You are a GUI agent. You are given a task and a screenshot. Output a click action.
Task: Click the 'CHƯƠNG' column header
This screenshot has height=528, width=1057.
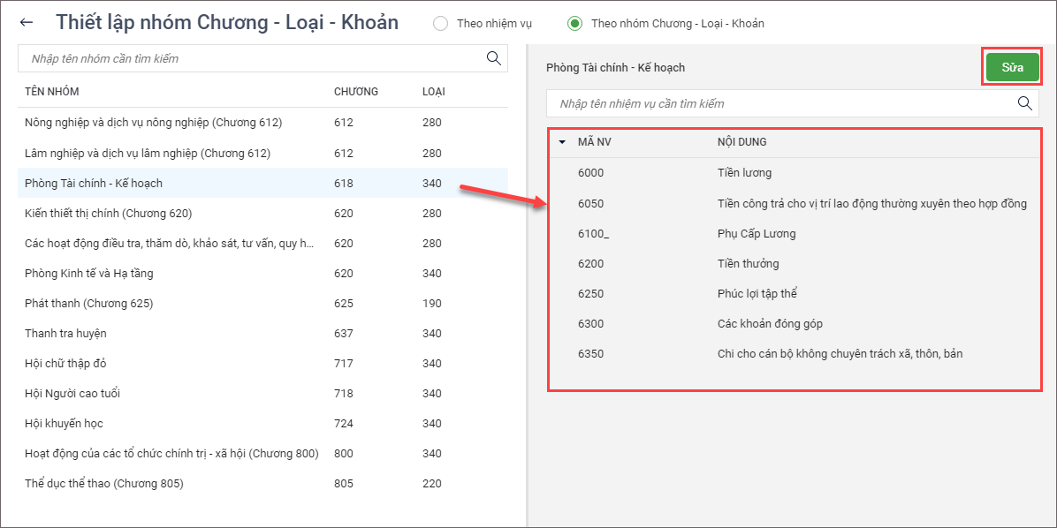pos(355,92)
